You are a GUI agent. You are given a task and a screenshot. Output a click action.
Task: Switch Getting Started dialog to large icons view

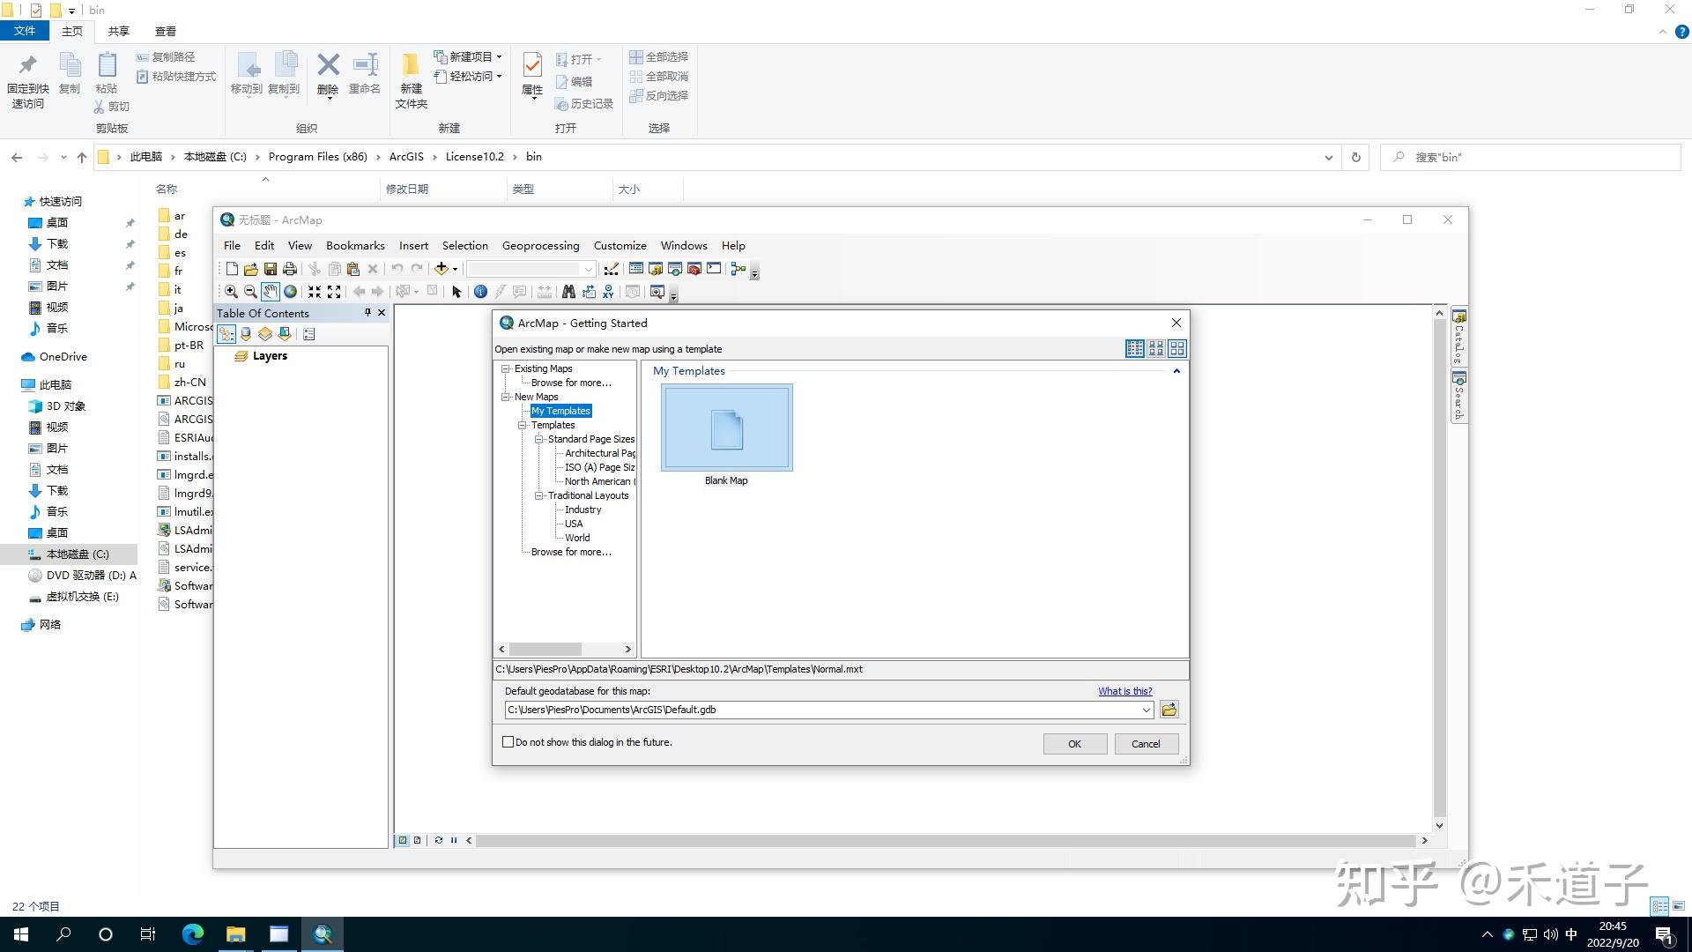(x=1177, y=349)
